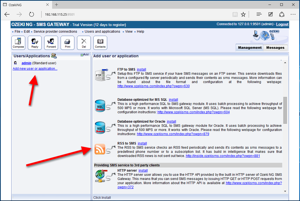This screenshot has height=201, width=300.
Task: Click the Forward toolbar icon
Action: click(x=51, y=43)
